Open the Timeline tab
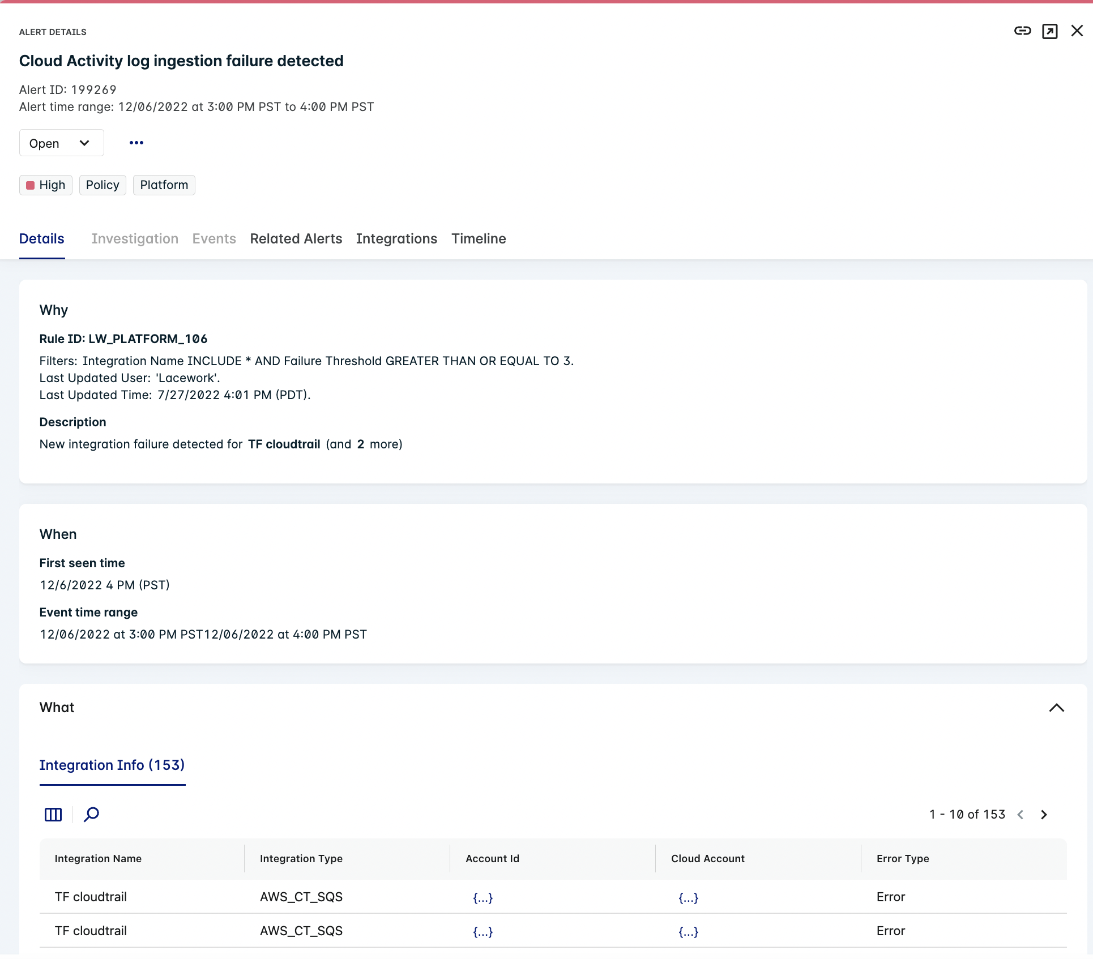This screenshot has width=1093, height=959. (x=479, y=239)
